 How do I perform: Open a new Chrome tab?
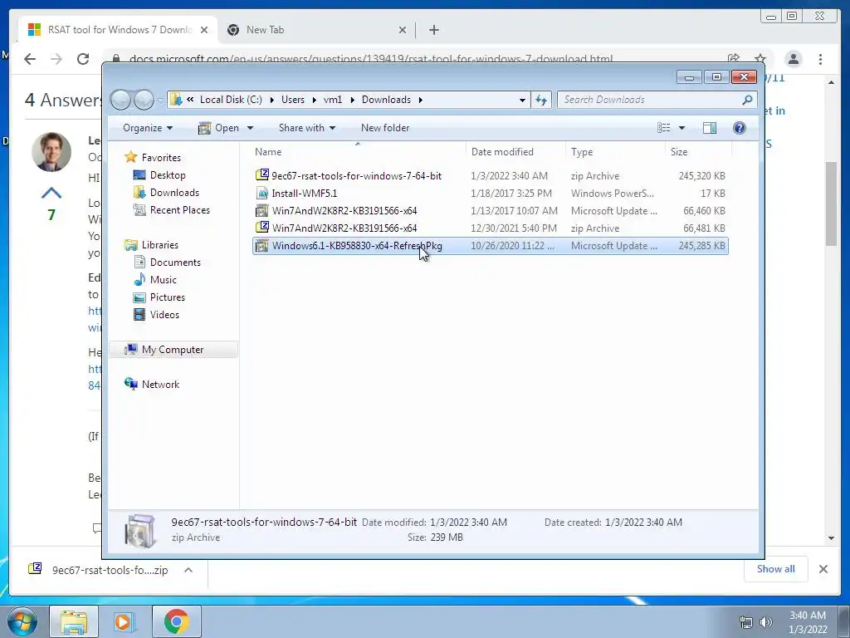click(x=433, y=31)
